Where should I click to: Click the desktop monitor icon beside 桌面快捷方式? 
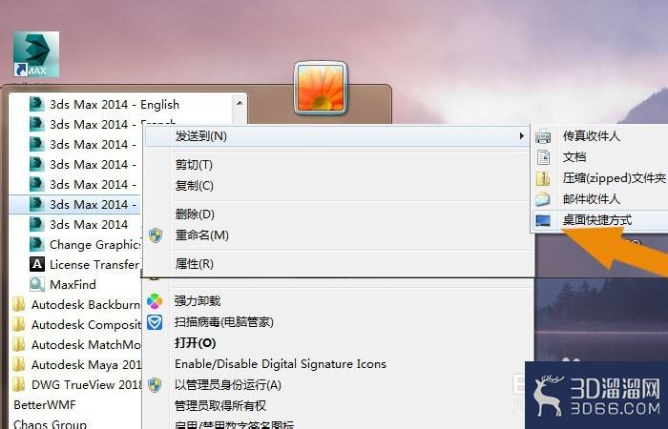(x=543, y=220)
